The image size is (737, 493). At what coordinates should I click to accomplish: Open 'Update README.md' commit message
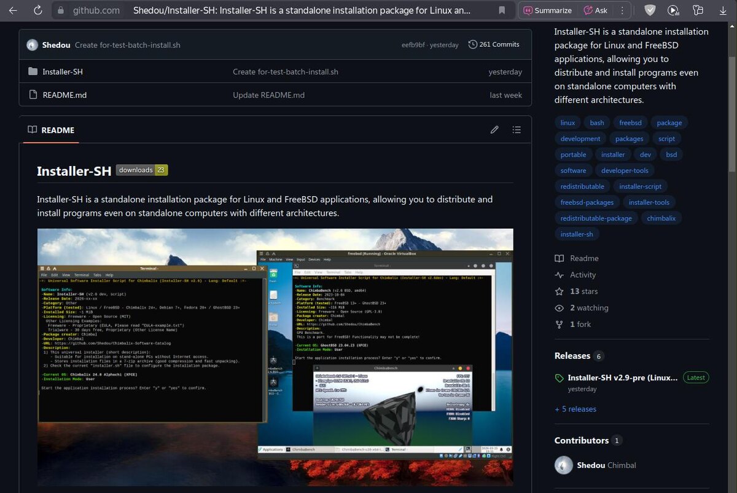(x=268, y=95)
